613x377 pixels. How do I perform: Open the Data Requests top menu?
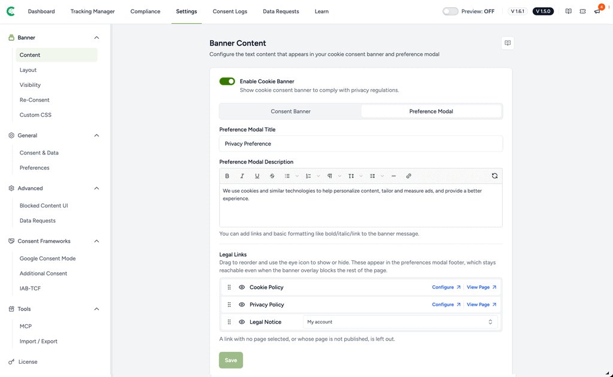[281, 11]
